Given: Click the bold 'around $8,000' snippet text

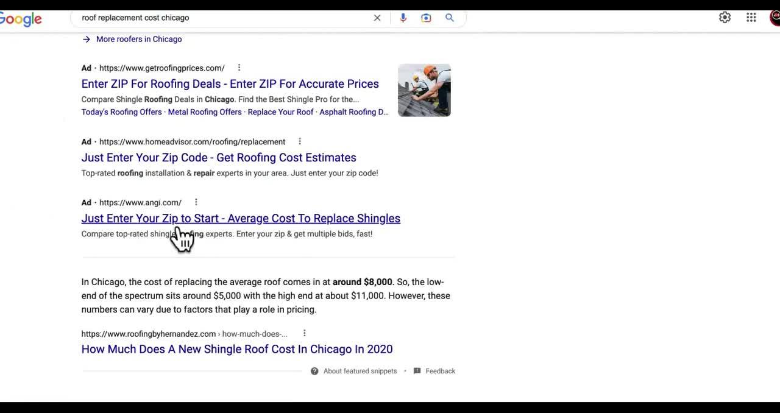Looking at the screenshot, I should click(x=363, y=282).
